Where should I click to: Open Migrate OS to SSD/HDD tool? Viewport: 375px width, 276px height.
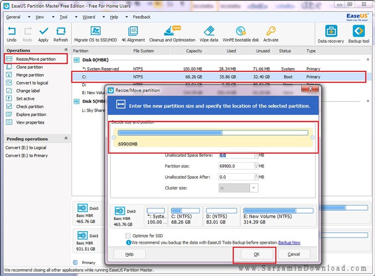pyautogui.click(x=96, y=32)
